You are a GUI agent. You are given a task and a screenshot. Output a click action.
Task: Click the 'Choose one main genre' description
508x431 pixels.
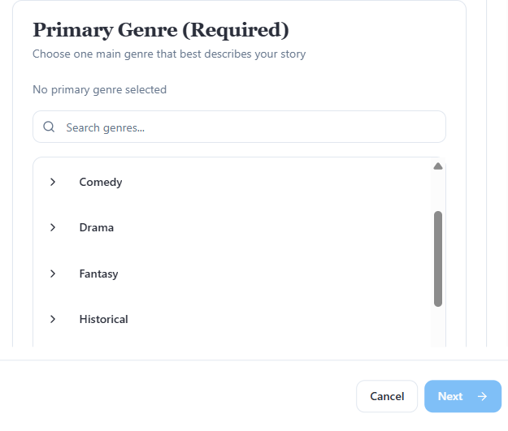point(169,54)
